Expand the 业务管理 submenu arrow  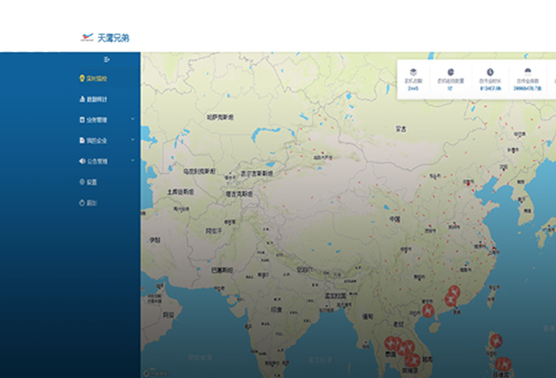pos(133,119)
